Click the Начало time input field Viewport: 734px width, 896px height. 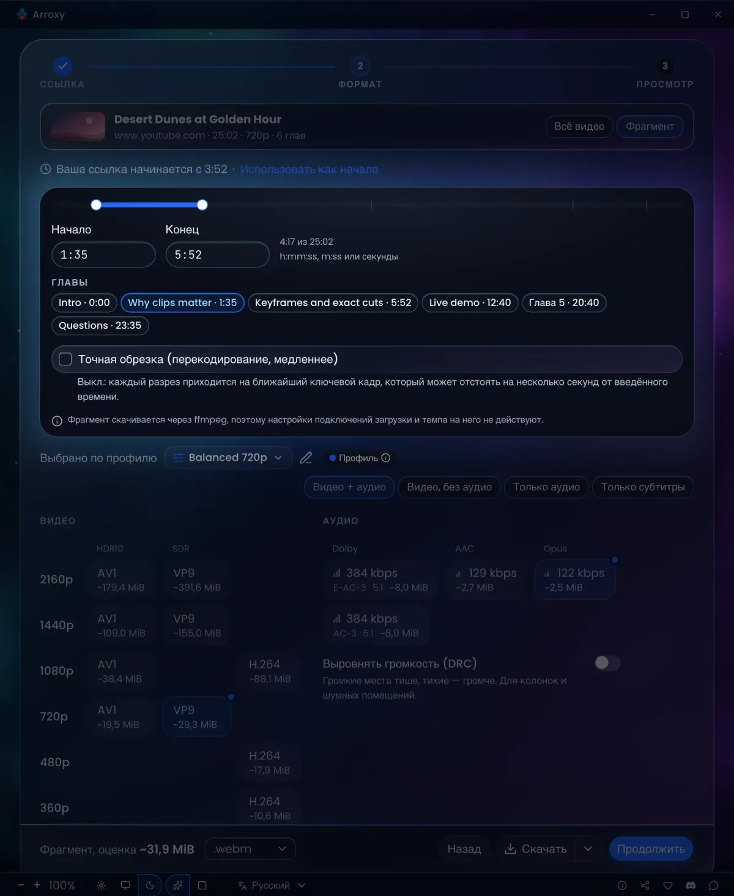(x=103, y=255)
